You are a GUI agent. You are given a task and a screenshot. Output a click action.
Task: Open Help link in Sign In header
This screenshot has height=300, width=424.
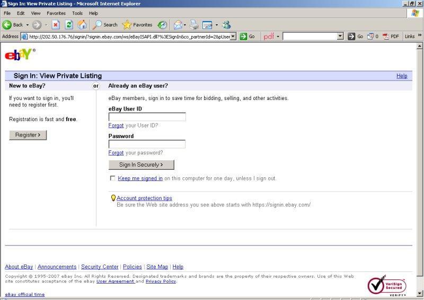[x=402, y=76]
